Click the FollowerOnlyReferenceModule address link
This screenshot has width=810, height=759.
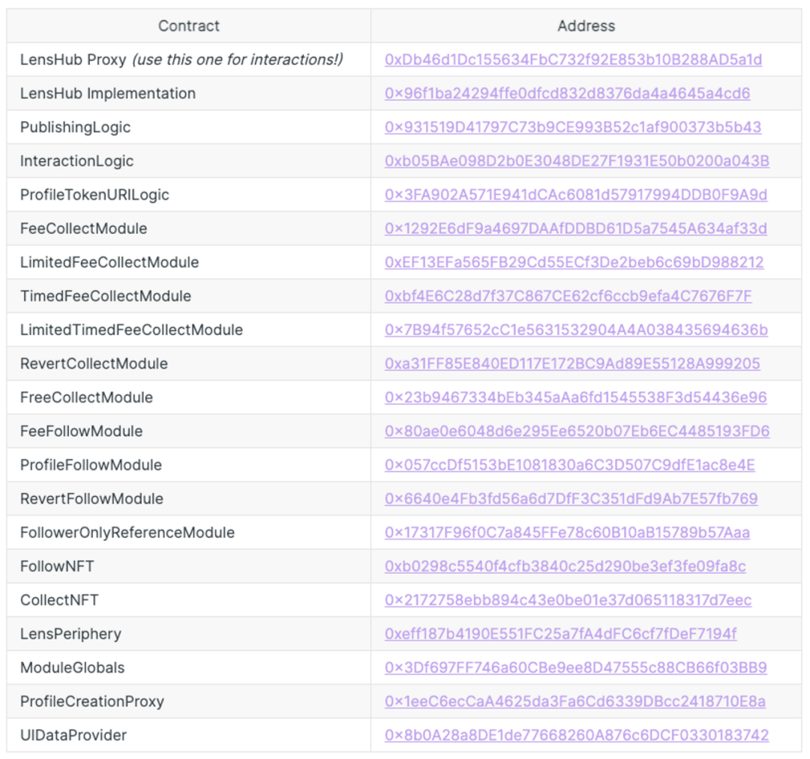click(567, 533)
